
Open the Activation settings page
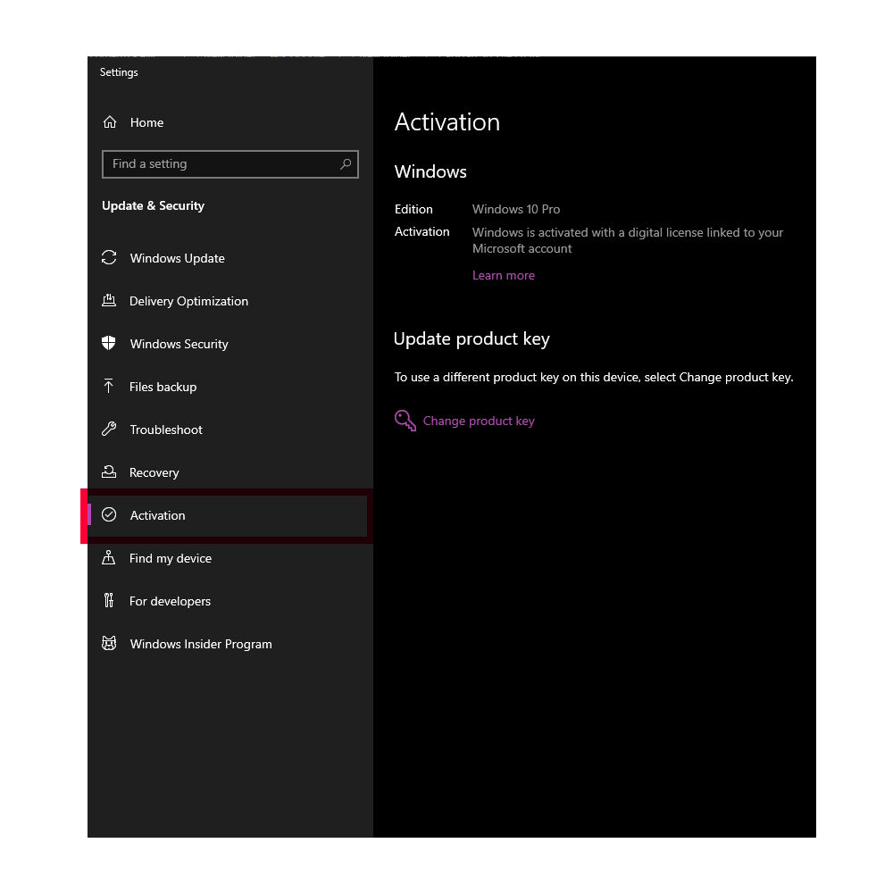coord(158,515)
